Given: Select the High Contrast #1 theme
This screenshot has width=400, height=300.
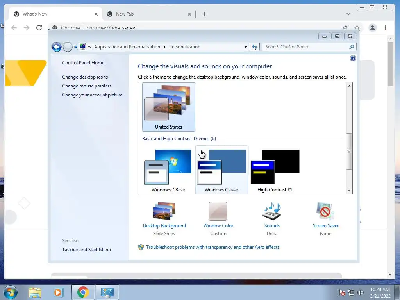Looking at the screenshot, I should (x=275, y=170).
